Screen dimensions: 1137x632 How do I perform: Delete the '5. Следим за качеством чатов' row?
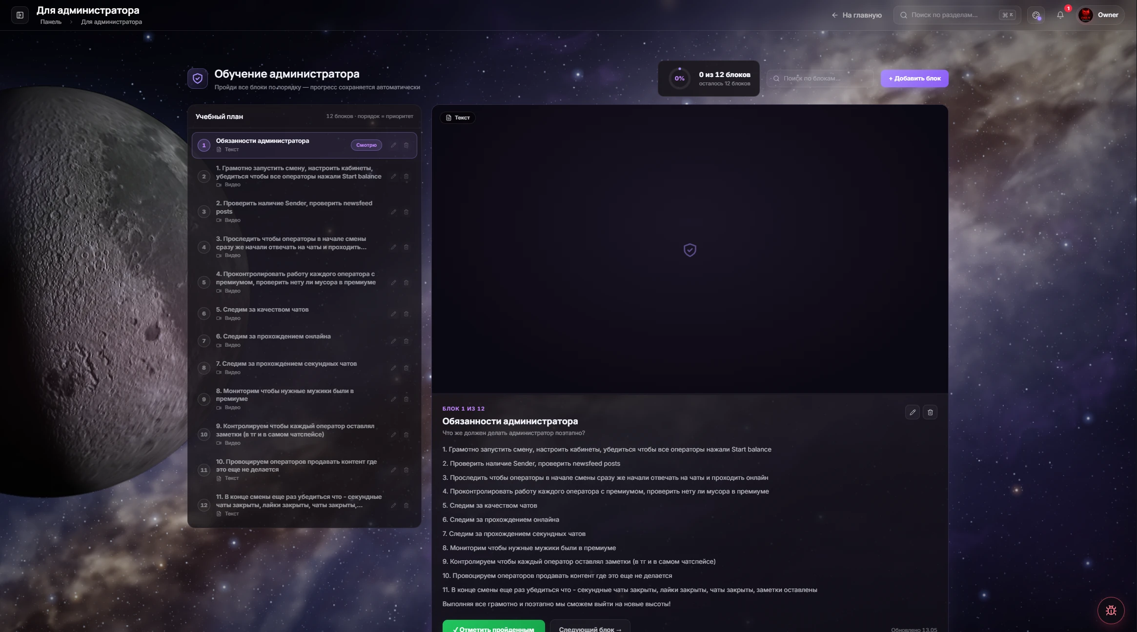click(406, 314)
